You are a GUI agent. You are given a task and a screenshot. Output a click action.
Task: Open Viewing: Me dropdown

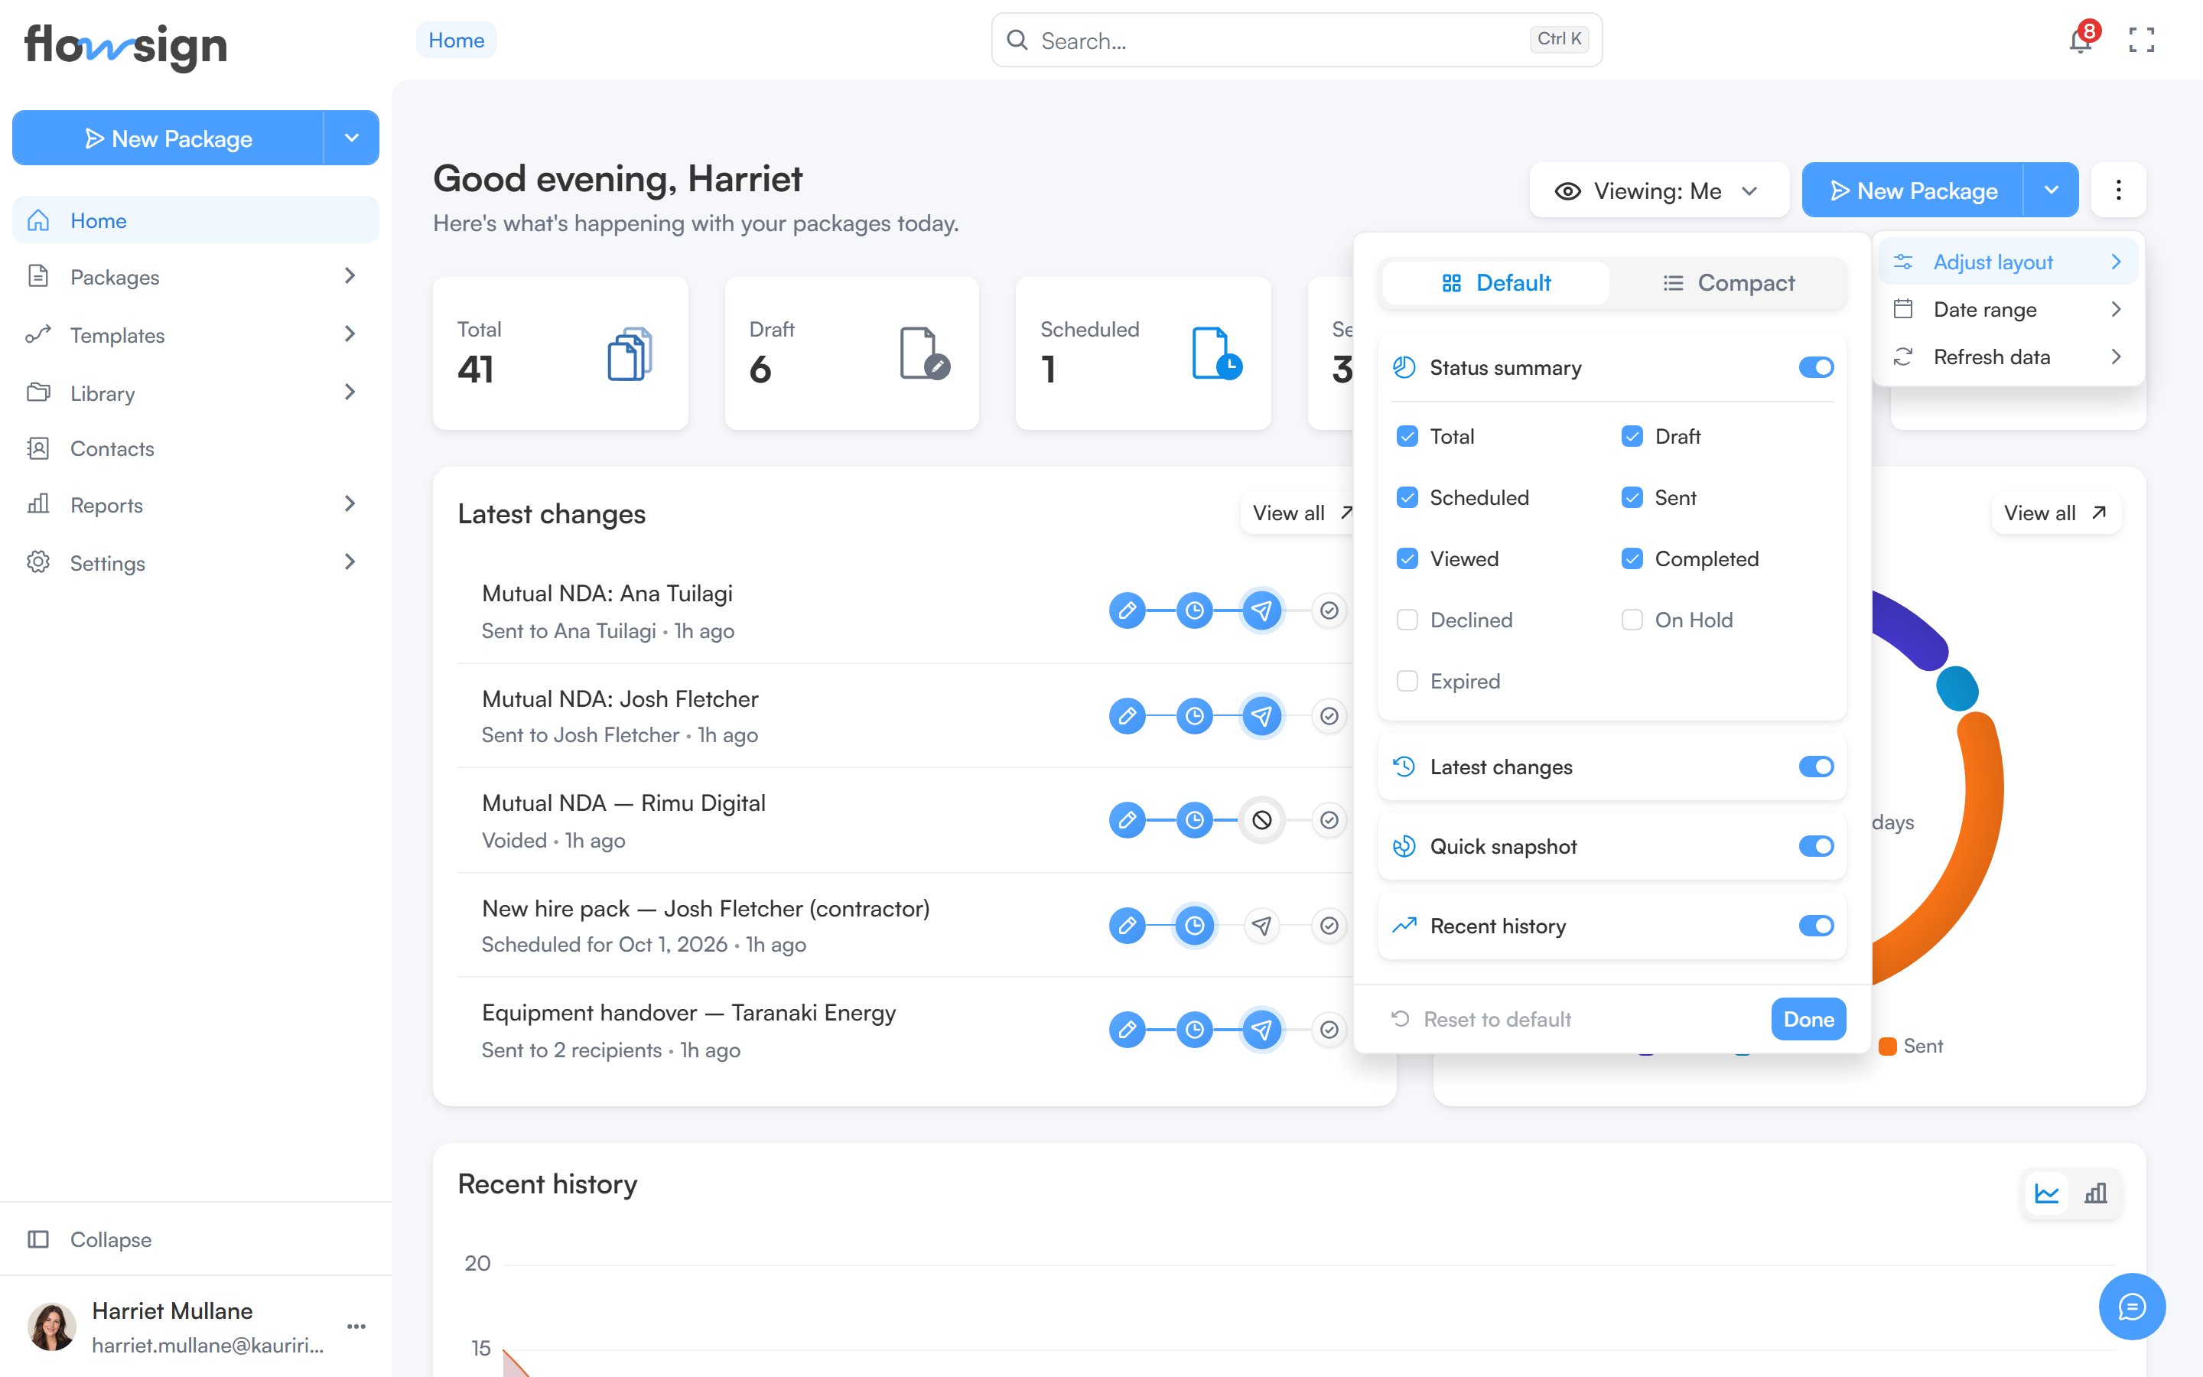[1658, 190]
